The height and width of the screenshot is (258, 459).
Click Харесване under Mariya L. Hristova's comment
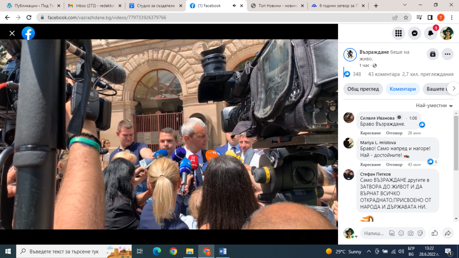370,164
